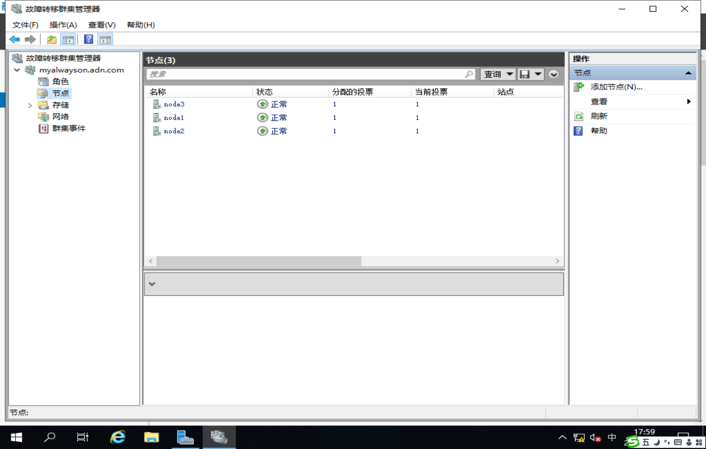
Task: Click the network tray icon with warning
Action: point(579,438)
